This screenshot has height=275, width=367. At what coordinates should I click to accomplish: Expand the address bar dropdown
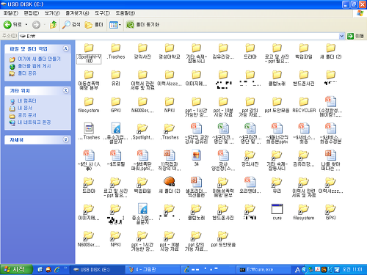tap(341, 36)
